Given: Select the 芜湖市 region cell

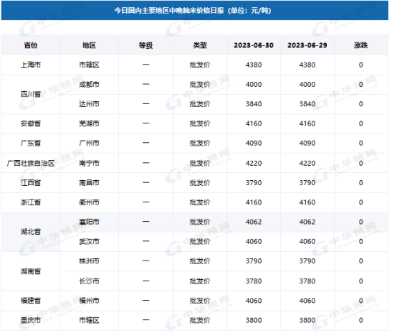Looking at the screenshot, I should point(89,123).
